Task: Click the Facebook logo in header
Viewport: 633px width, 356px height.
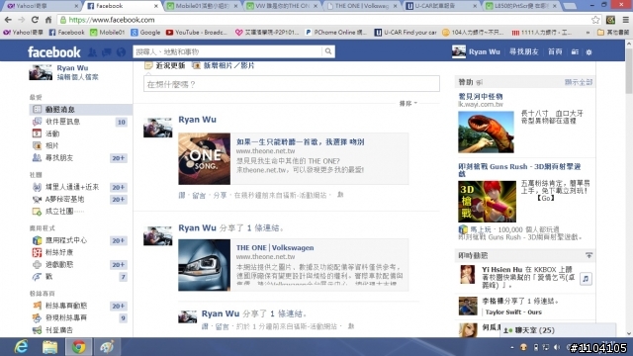Action: (x=54, y=52)
